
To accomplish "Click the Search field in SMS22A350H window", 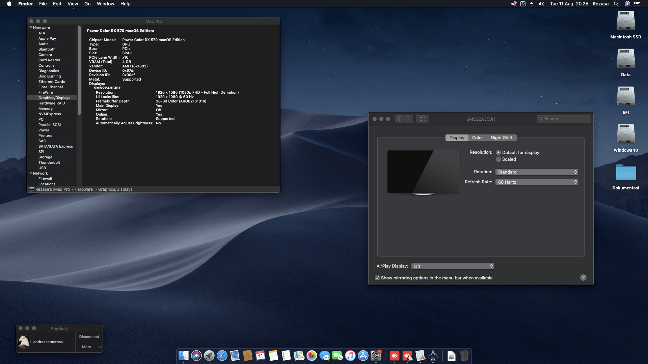I will click(x=564, y=119).
